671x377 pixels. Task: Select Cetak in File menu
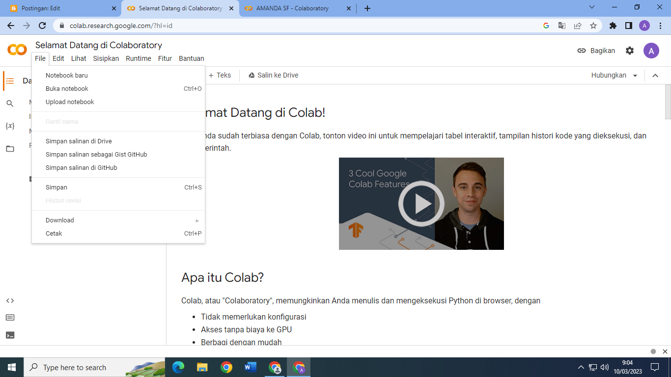click(x=118, y=234)
